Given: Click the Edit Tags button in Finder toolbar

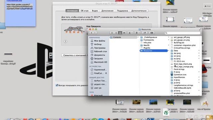Looking at the screenshot, I should [152, 33].
